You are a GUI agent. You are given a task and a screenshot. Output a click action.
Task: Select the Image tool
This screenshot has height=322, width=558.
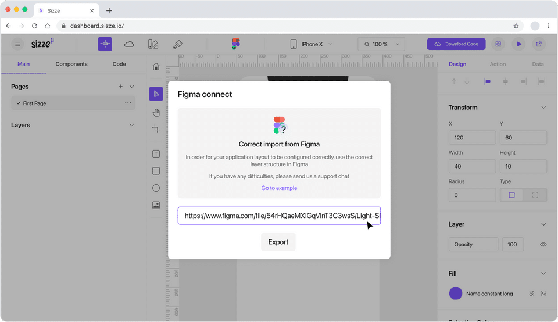tap(156, 205)
